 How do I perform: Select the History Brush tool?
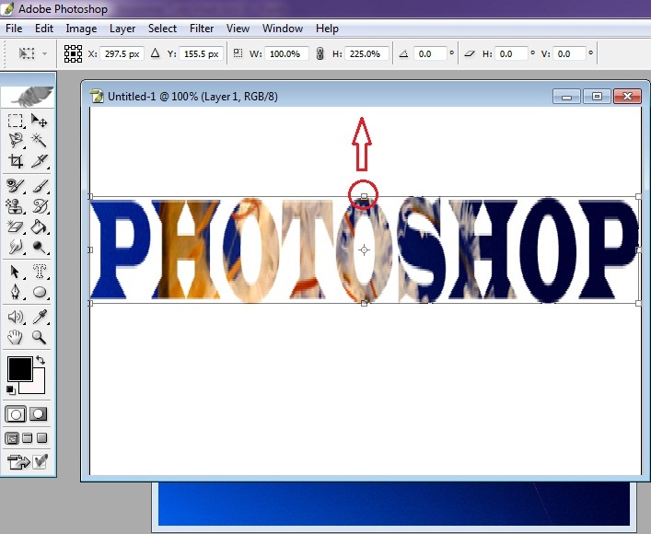point(40,206)
